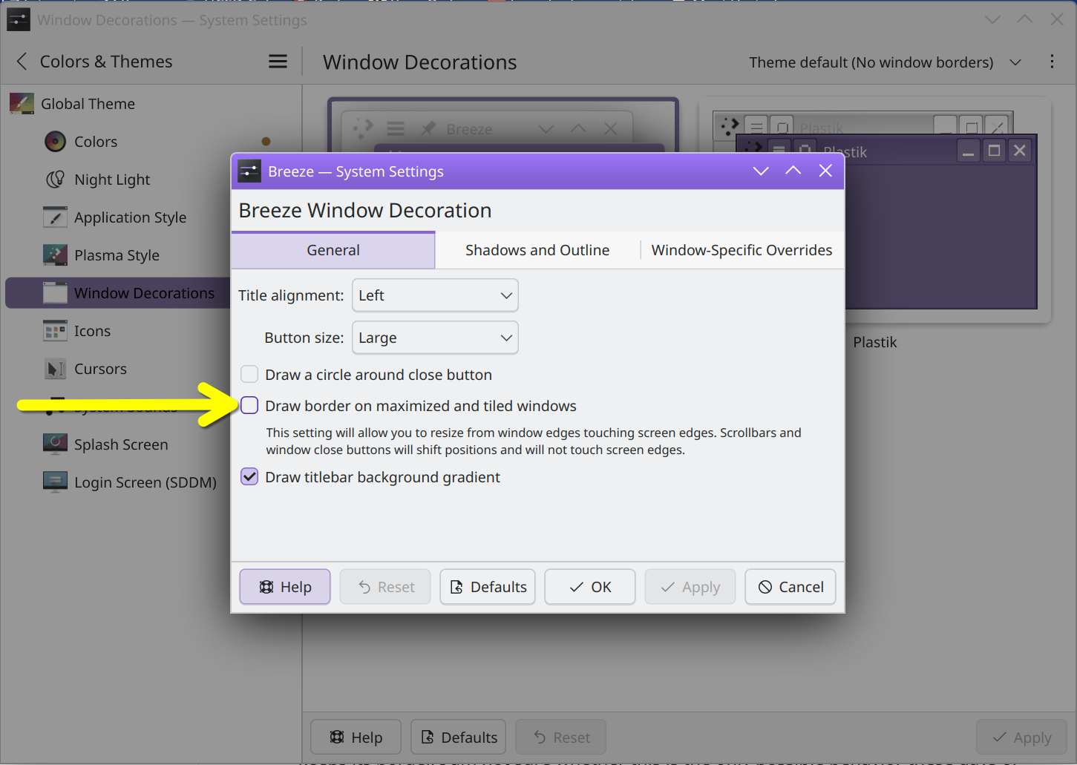Click the Colors changed indicator dot
Viewport: 1077px width, 765px height.
tap(266, 141)
